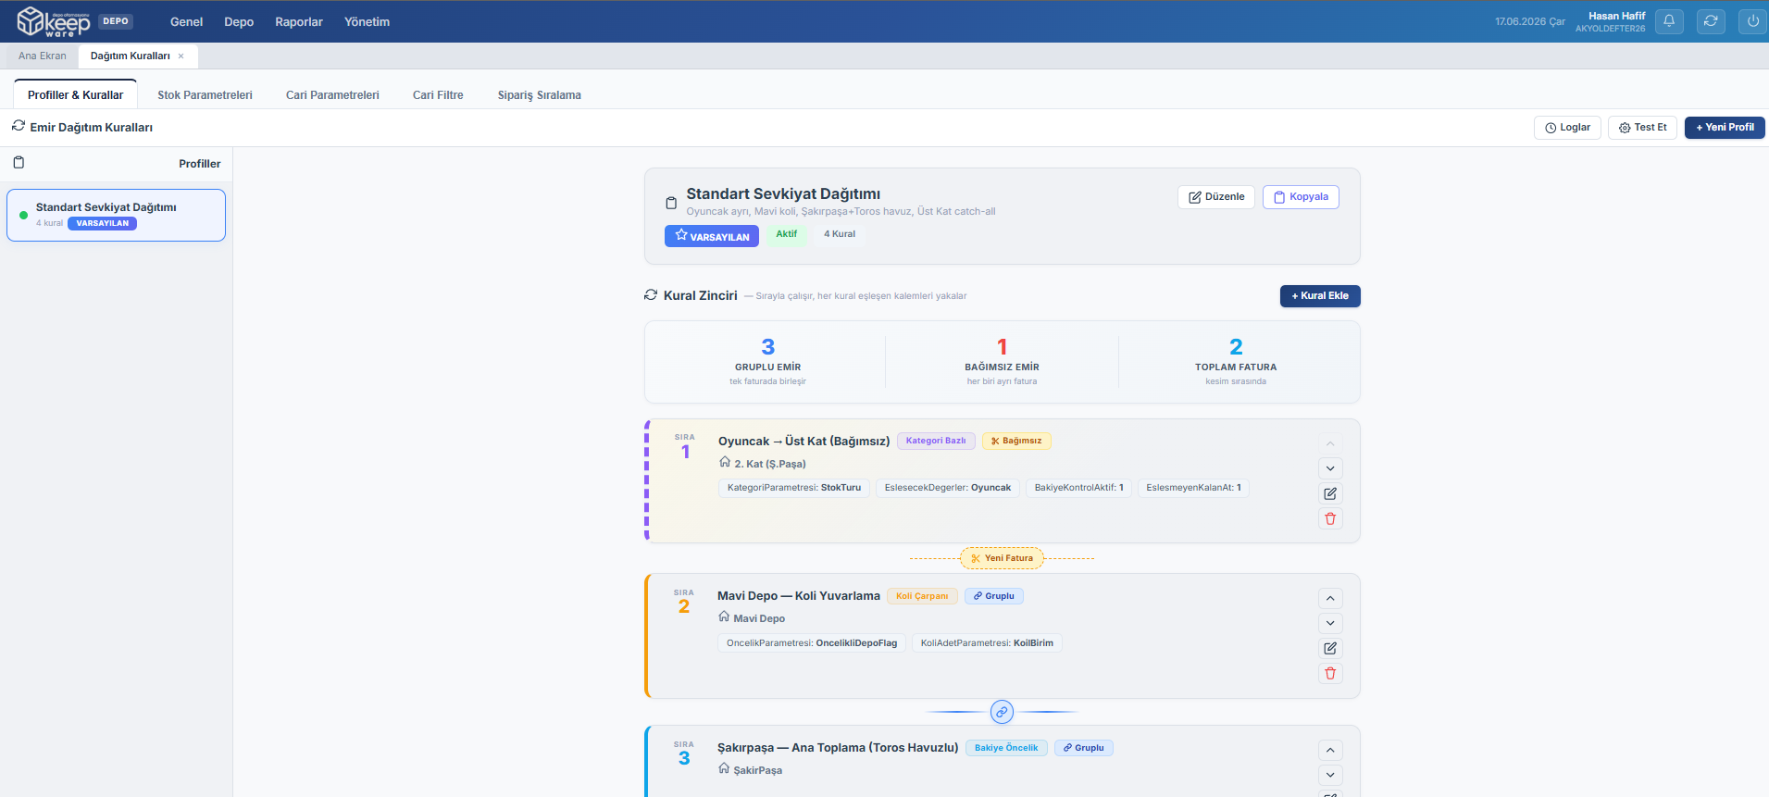Delete the Mavi Depo rule
This screenshot has height=797, width=1769.
[x=1330, y=673]
